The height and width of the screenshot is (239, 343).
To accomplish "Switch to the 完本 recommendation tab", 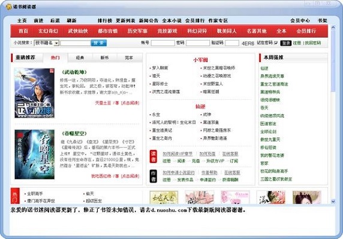I will click(129, 58).
